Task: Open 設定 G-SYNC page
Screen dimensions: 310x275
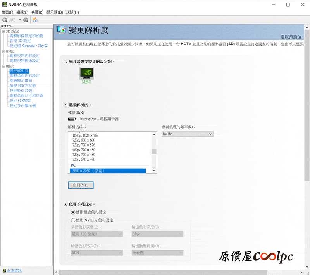Action: tap(21, 101)
